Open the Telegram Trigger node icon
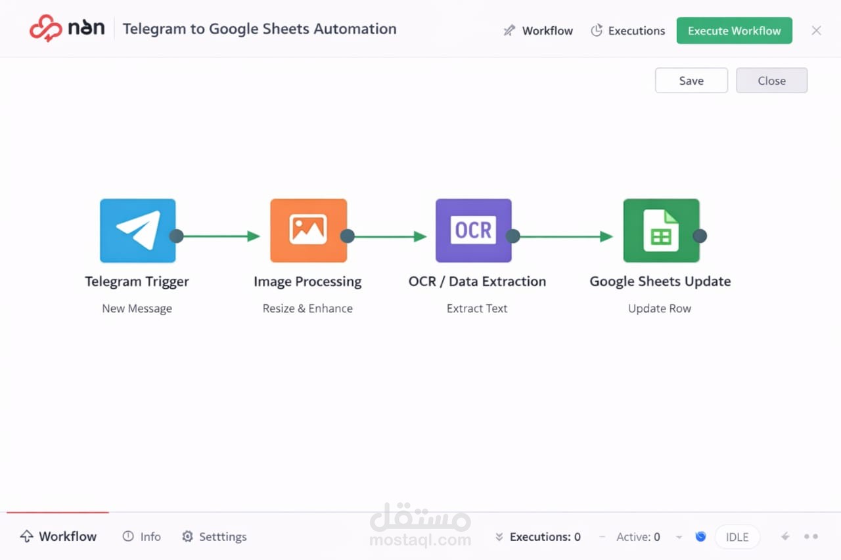The height and width of the screenshot is (560, 841). tap(137, 230)
